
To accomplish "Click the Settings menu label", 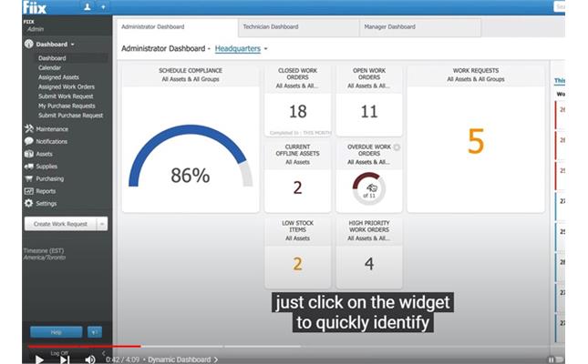I will click(46, 203).
